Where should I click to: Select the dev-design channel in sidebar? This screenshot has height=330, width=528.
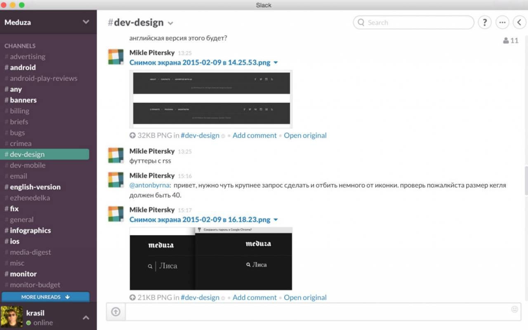[x=45, y=154]
